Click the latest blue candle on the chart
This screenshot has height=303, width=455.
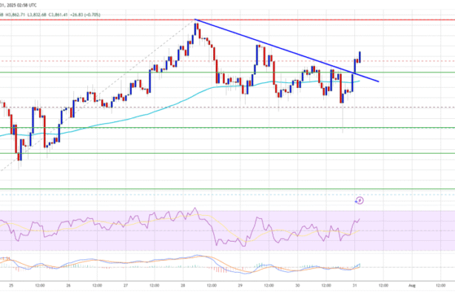[x=360, y=57]
